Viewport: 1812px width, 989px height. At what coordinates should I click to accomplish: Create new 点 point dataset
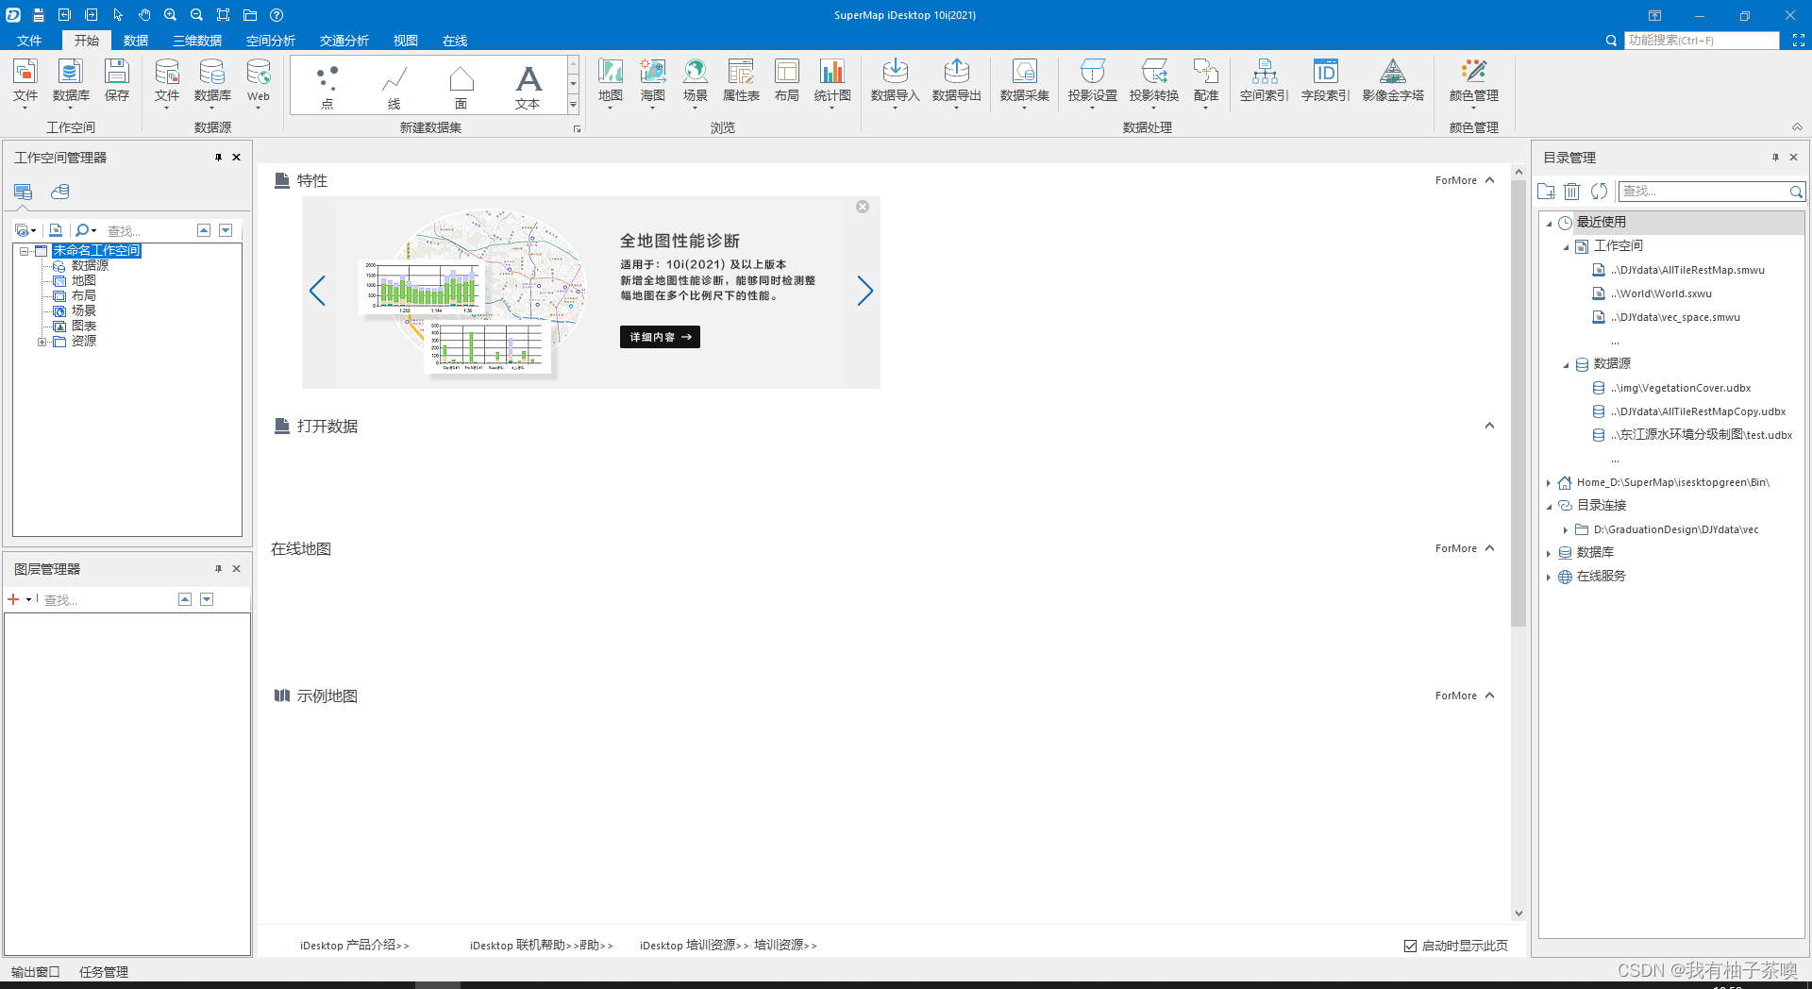327,85
